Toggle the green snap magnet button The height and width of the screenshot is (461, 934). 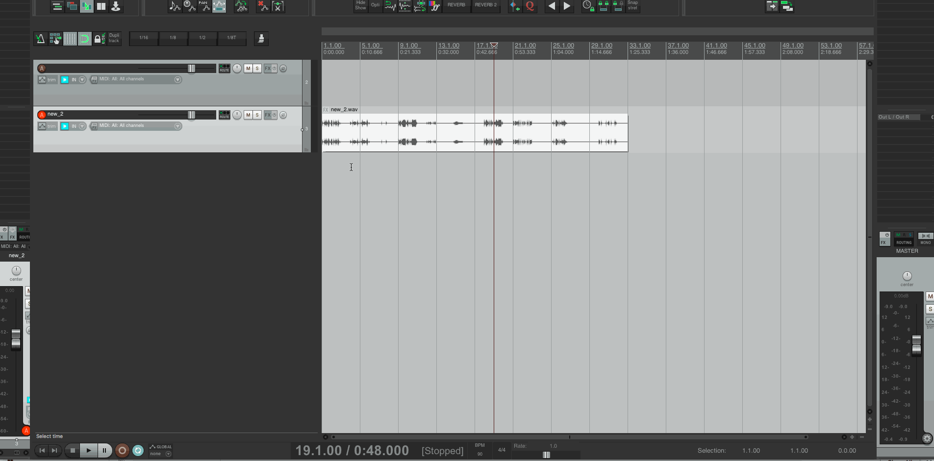84,38
